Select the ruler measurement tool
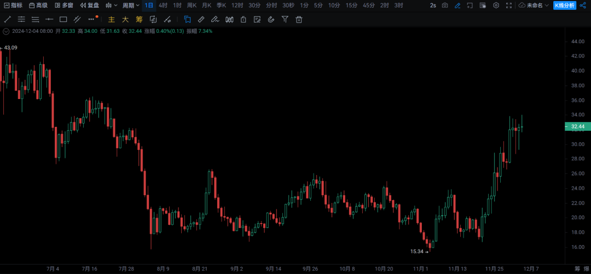This screenshot has width=591, height=274. click(201, 19)
